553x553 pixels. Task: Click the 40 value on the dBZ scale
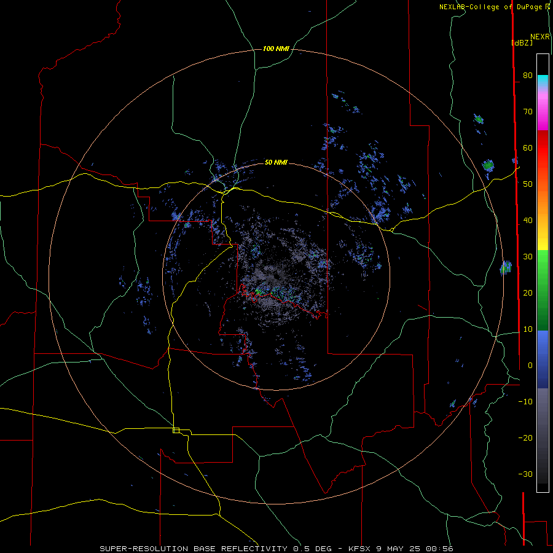click(528, 221)
